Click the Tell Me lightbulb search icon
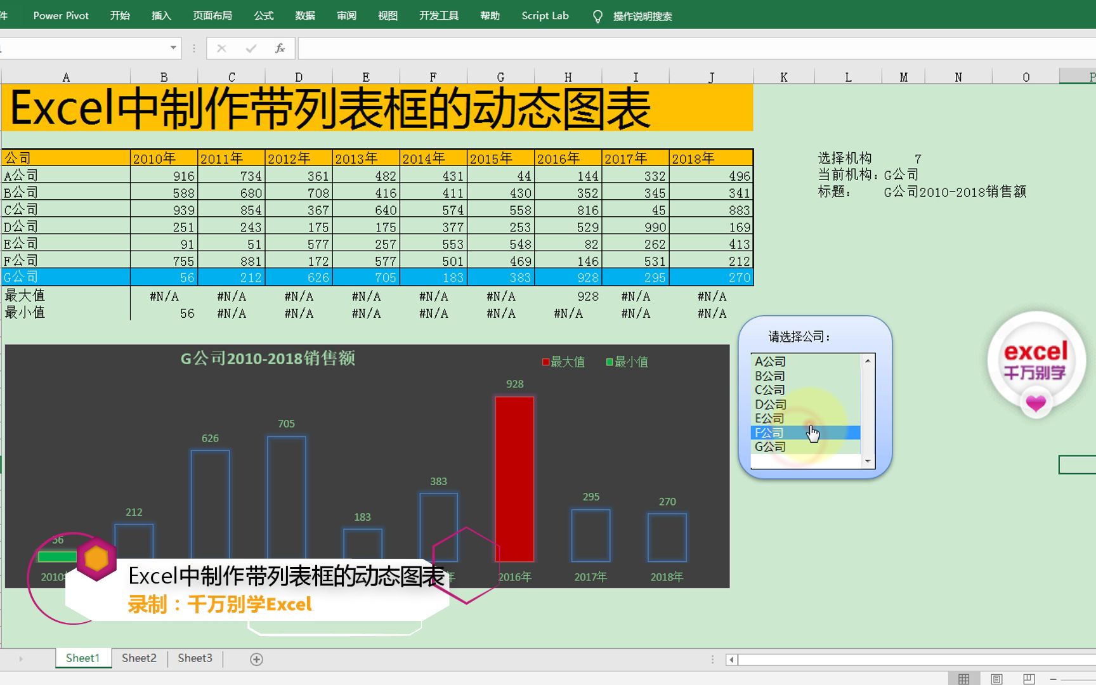Image resolution: width=1096 pixels, height=685 pixels. click(x=597, y=16)
